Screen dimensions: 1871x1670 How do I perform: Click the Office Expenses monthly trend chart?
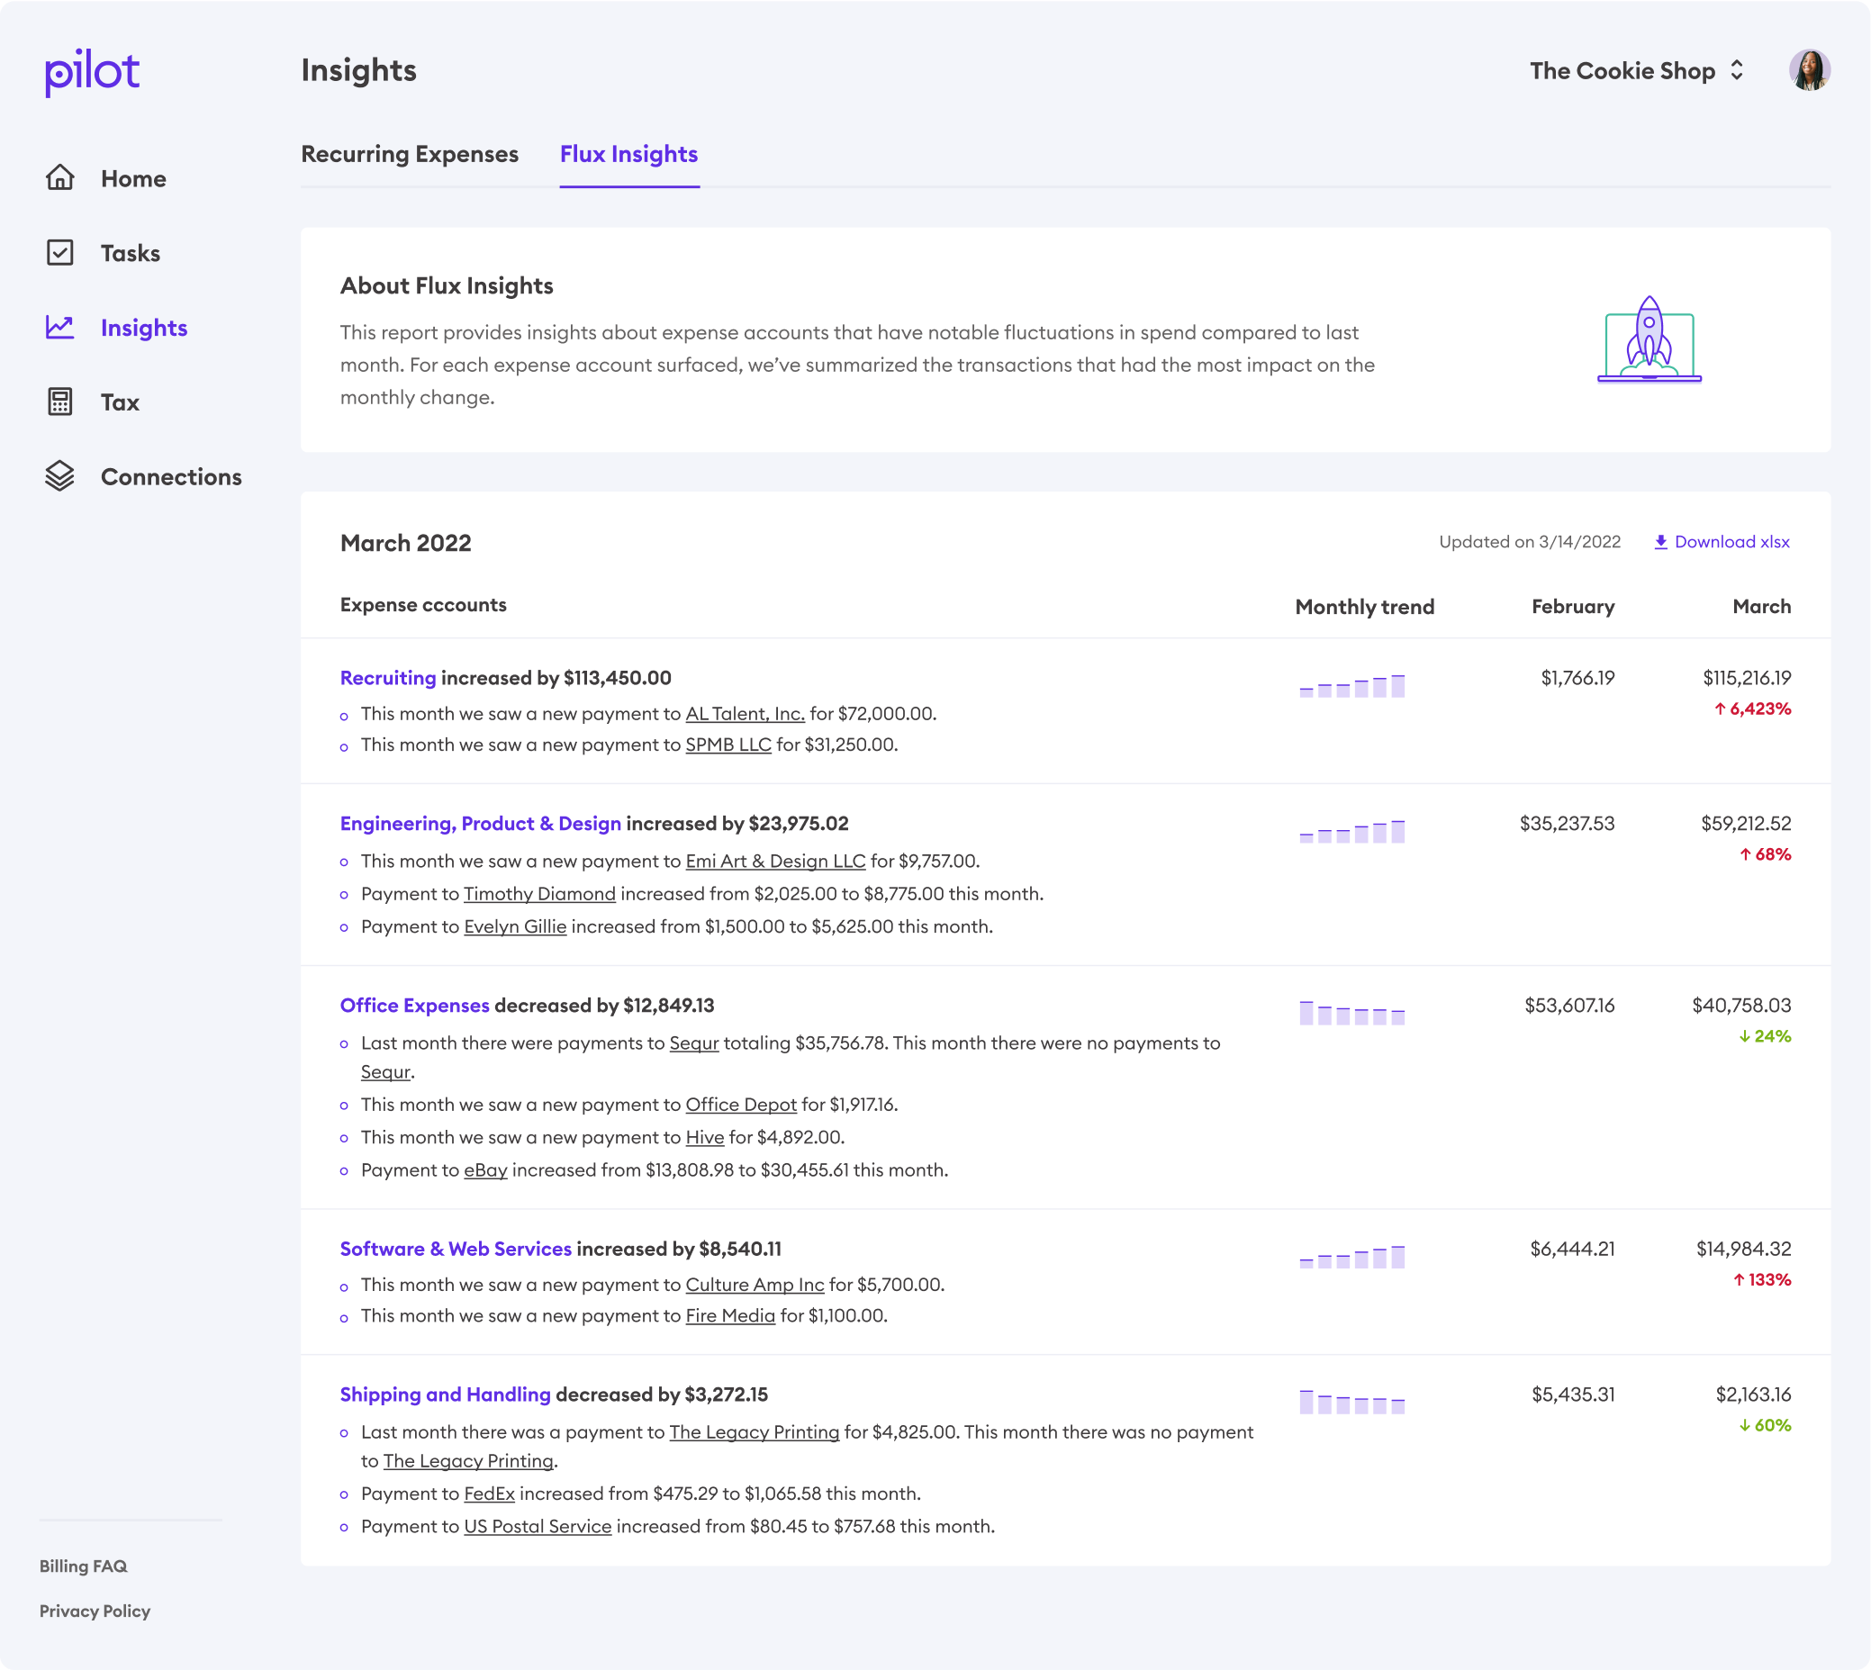click(x=1351, y=1012)
